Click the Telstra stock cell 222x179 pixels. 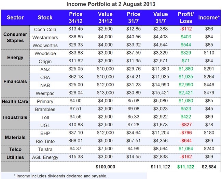[x=45, y=149]
